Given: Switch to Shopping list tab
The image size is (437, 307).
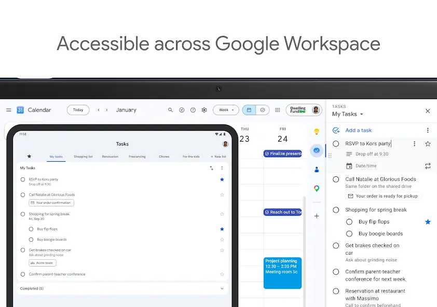Looking at the screenshot, I should (x=83, y=157).
